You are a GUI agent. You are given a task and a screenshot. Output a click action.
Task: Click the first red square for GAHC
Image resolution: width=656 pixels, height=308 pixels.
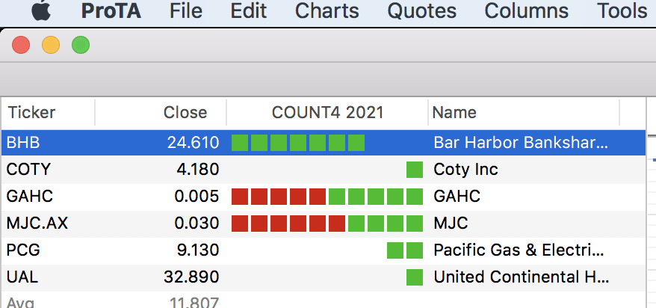click(x=240, y=197)
